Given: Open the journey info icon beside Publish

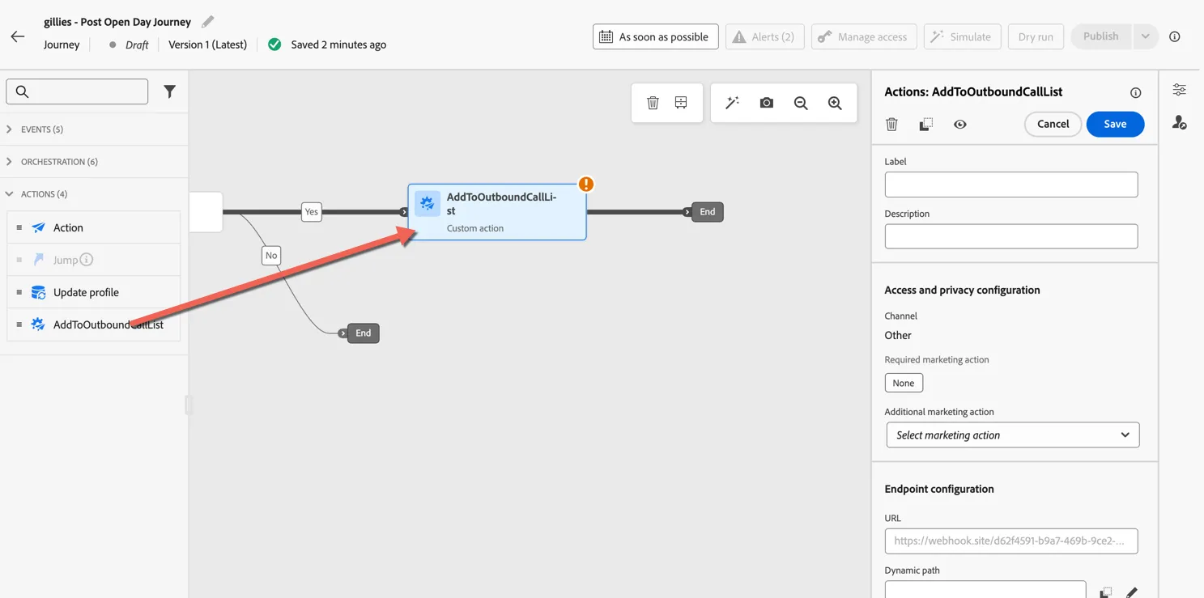Looking at the screenshot, I should [x=1175, y=36].
